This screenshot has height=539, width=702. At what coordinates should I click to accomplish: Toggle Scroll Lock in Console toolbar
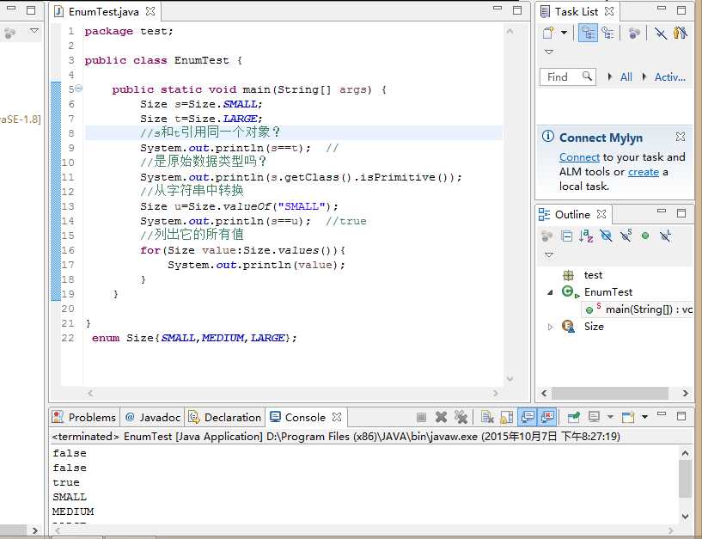click(507, 418)
